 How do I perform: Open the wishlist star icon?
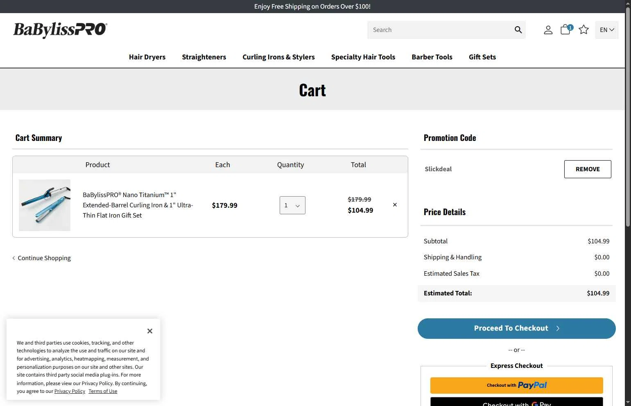584,29
